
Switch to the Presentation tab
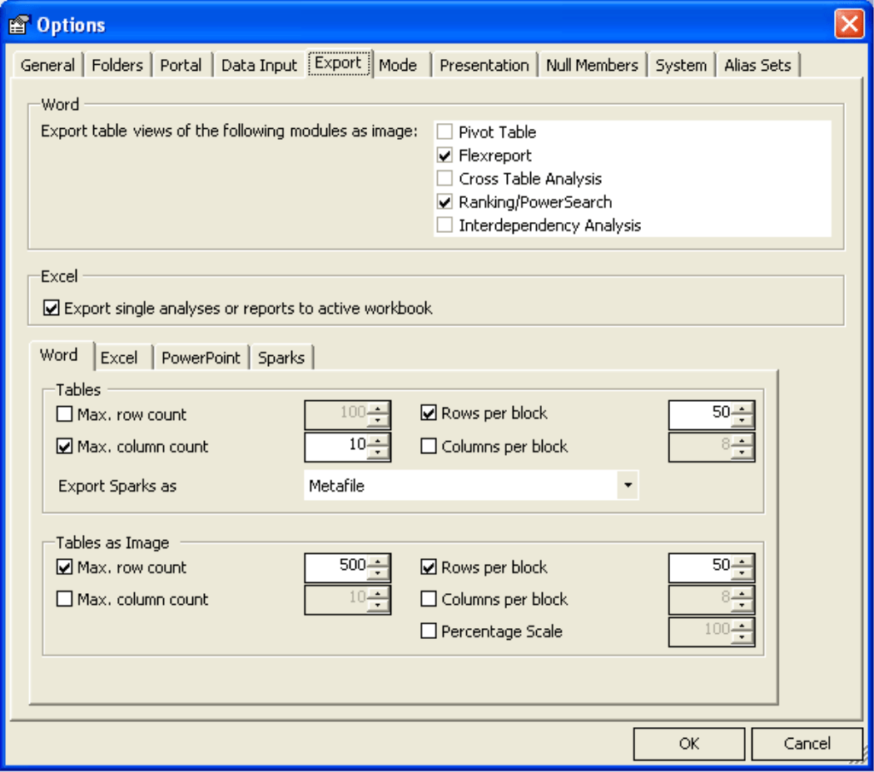pos(484,66)
